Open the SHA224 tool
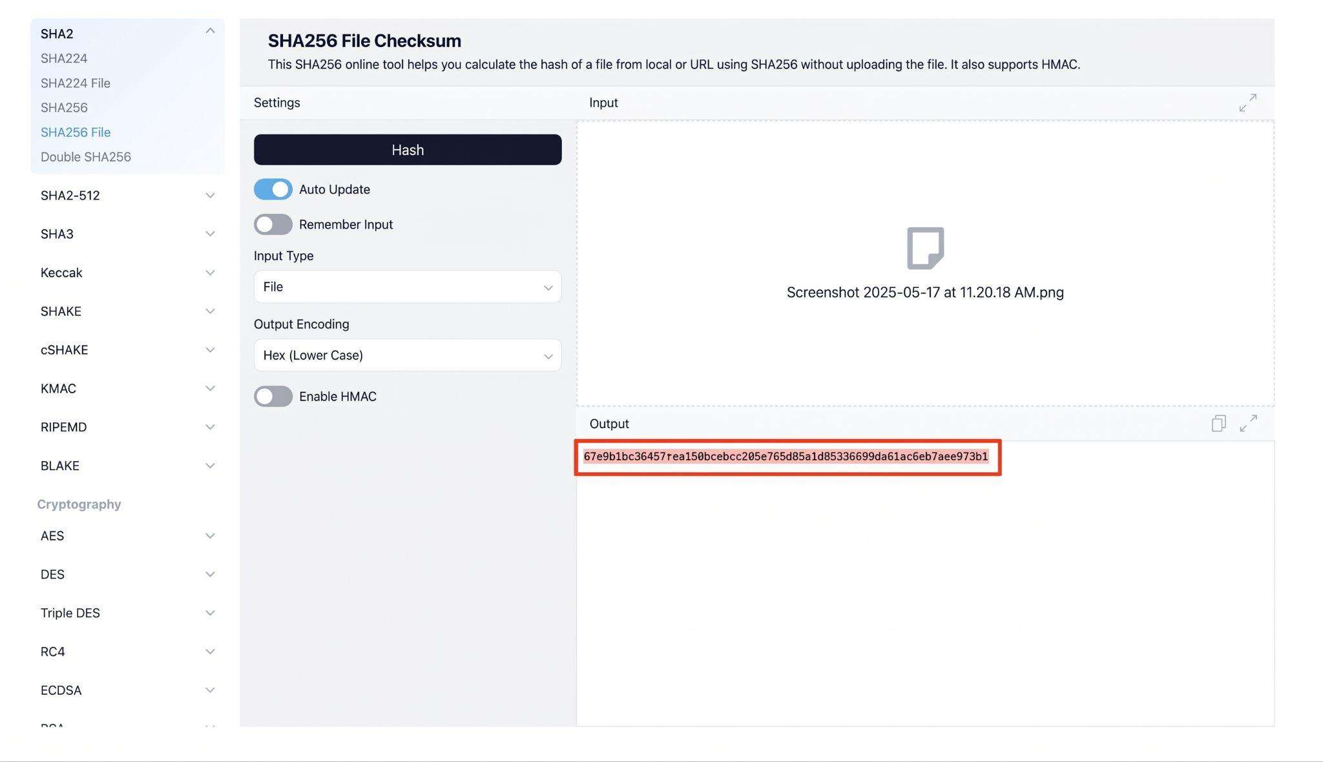1323x762 pixels. pyautogui.click(x=64, y=58)
